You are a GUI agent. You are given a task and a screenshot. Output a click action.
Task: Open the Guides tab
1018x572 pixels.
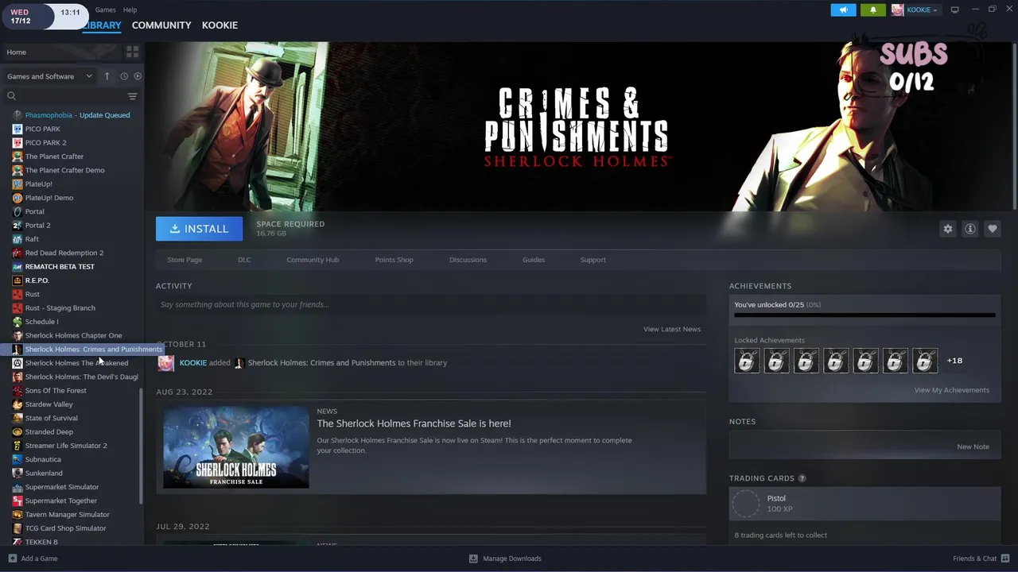point(534,260)
